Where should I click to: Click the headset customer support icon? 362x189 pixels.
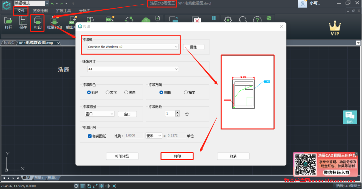click(242, 20)
